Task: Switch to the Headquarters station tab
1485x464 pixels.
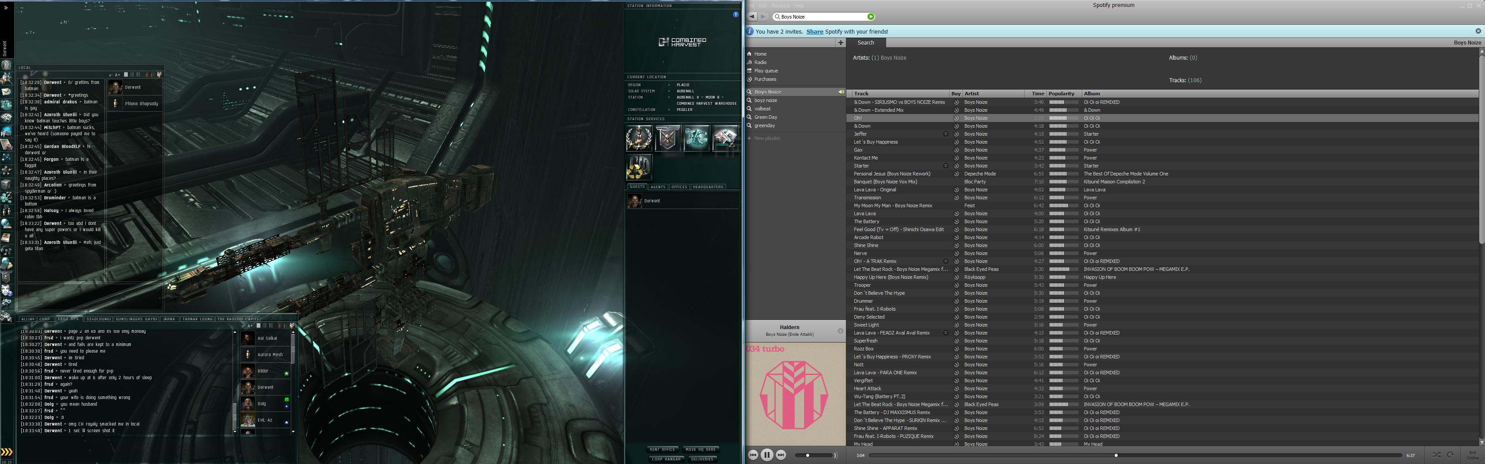Action: [708, 187]
